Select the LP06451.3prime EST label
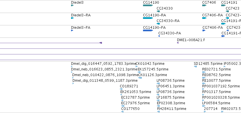241x113 pixels. click(170, 86)
